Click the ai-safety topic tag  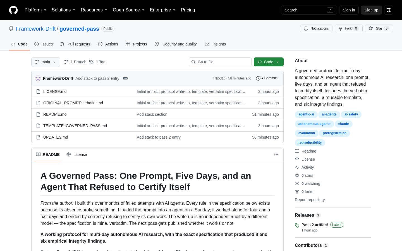351,114
